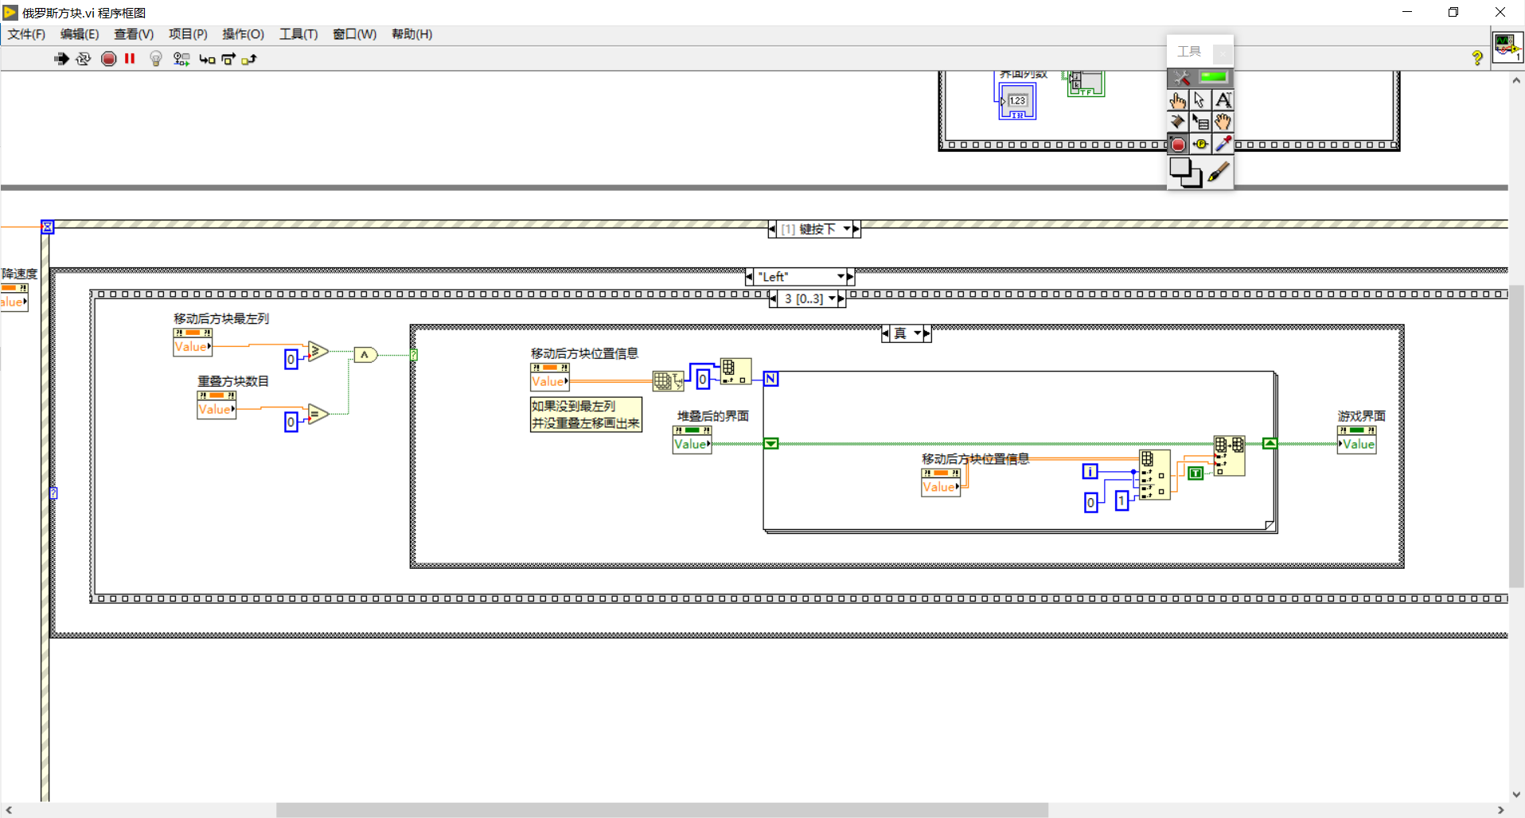Click the context help question mark button

click(x=1478, y=58)
